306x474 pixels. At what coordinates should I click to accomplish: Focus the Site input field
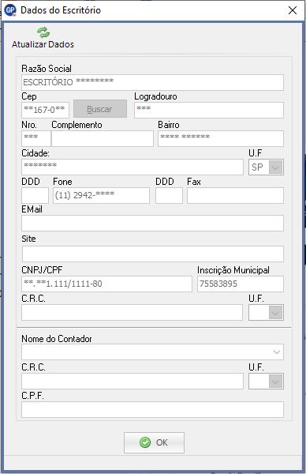click(153, 254)
